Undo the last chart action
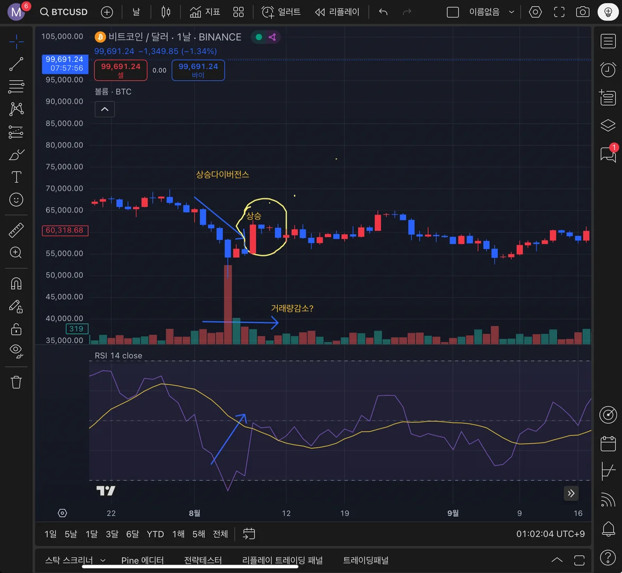Viewport: 622px width, 573px height. point(383,12)
